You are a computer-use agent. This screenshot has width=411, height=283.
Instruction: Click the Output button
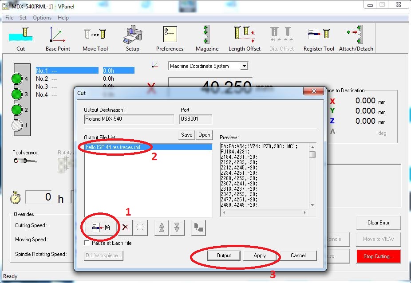pyautogui.click(x=224, y=255)
